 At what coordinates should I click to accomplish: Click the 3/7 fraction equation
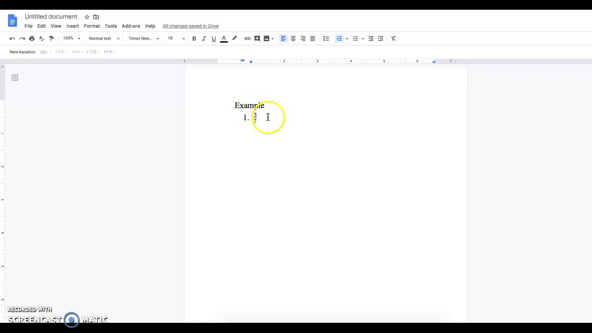coord(255,117)
